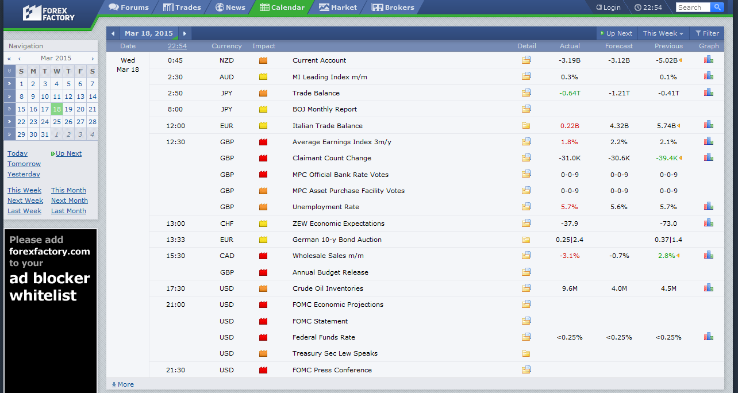738x393 pixels.
Task: Open the calendar Filter
Action: (707, 33)
